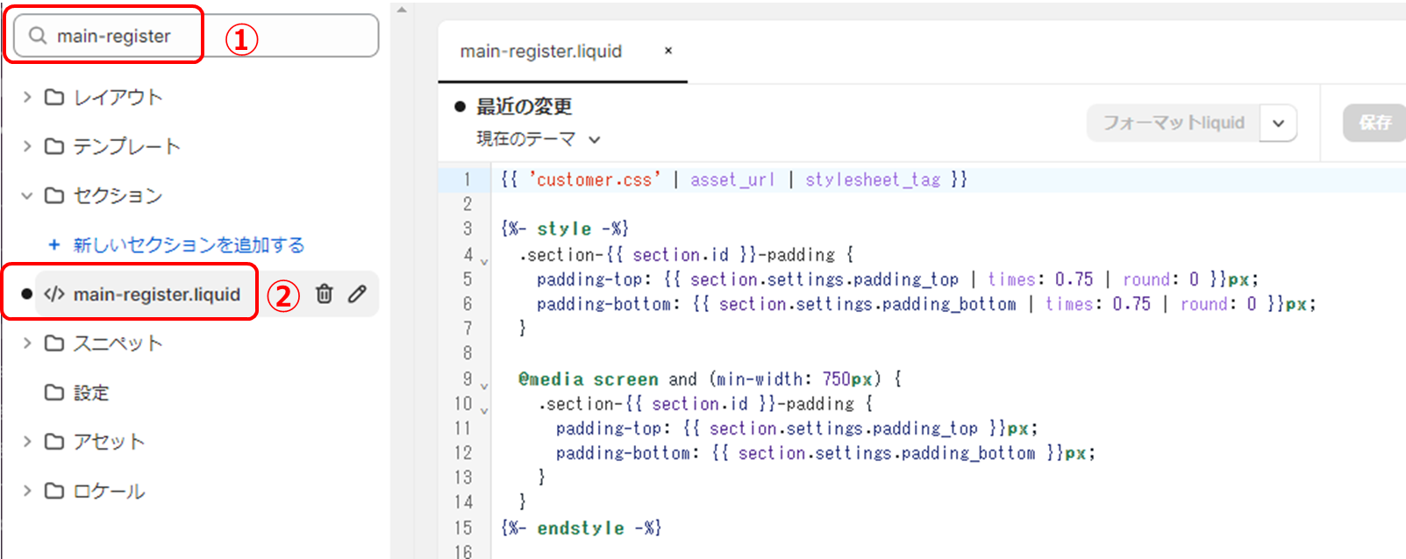This screenshot has height=559, width=1406.
Task: Click padding-bottom on line 6
Action: point(605,303)
